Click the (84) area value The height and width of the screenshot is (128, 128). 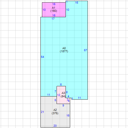click(x=63, y=96)
